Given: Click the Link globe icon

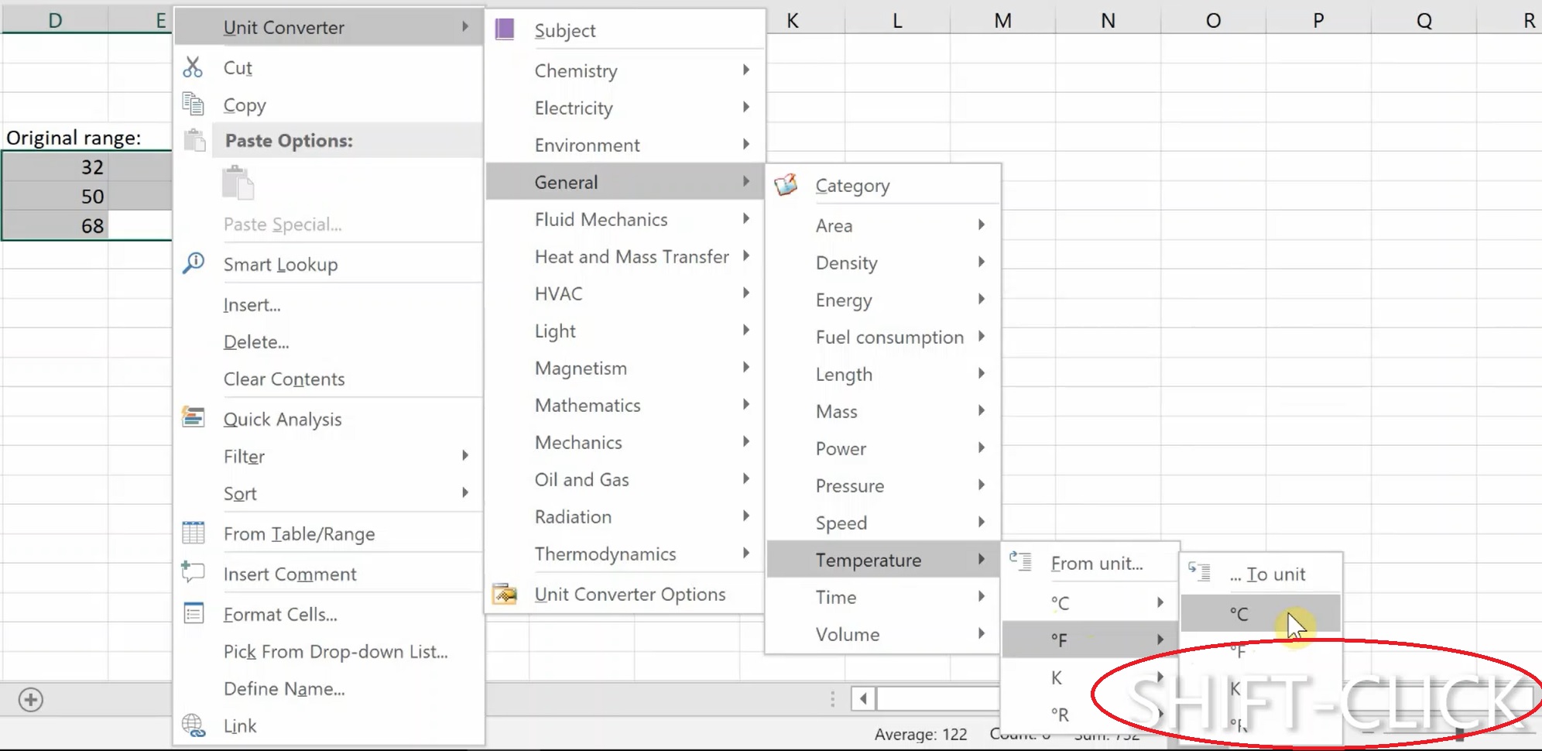Looking at the screenshot, I should point(193,725).
